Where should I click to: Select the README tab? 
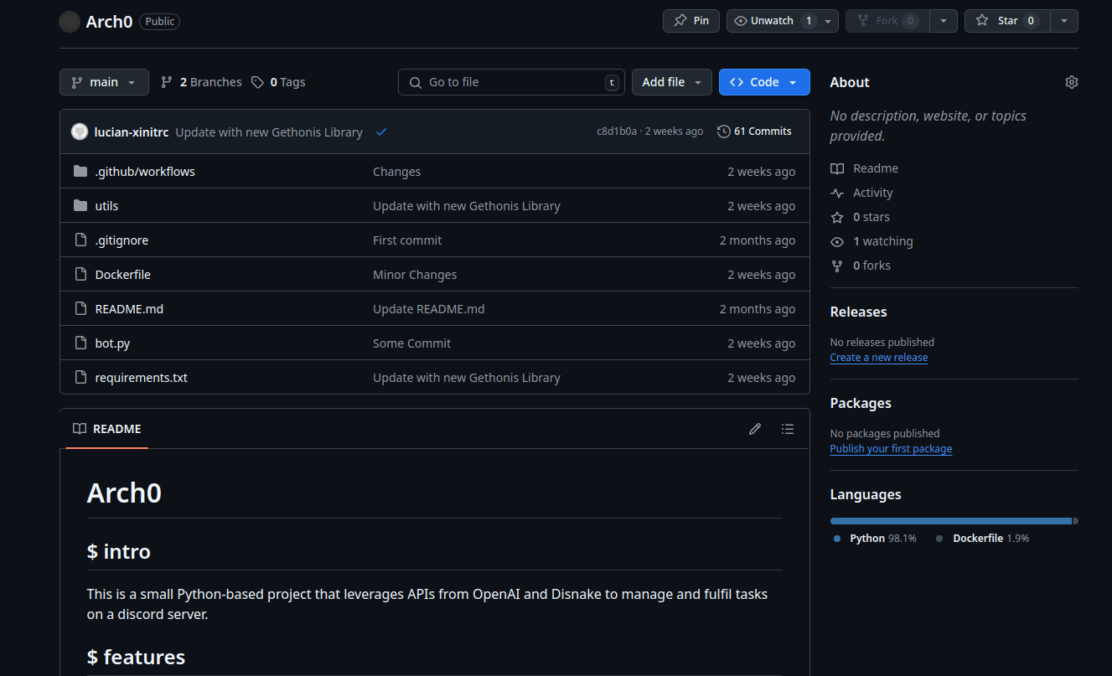[107, 429]
